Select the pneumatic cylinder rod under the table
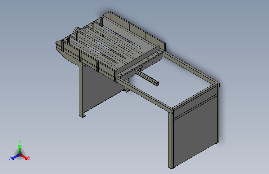This screenshot has height=174, width=269. pyautogui.click(x=147, y=78)
